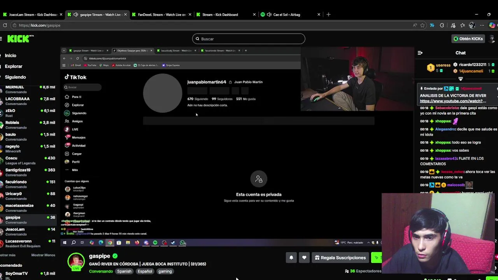Open Uricarp9 channel in sidebar

28,196
